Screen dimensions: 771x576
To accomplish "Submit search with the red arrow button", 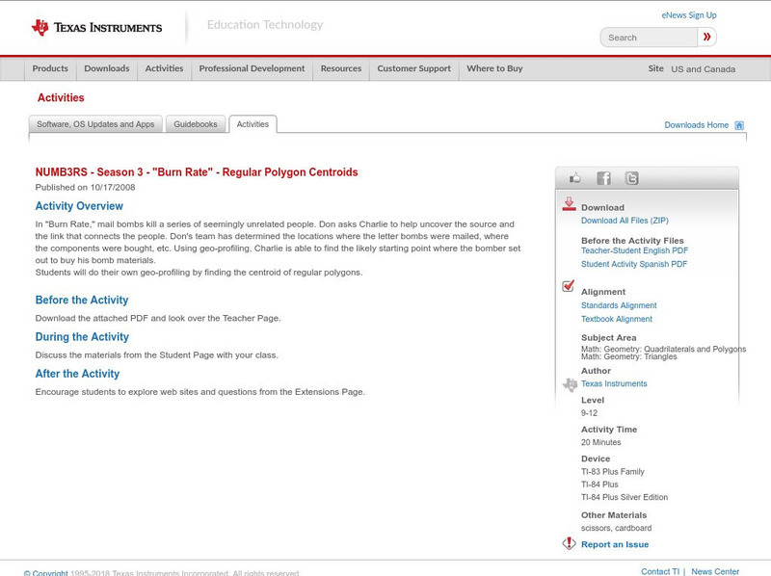I will point(706,38).
